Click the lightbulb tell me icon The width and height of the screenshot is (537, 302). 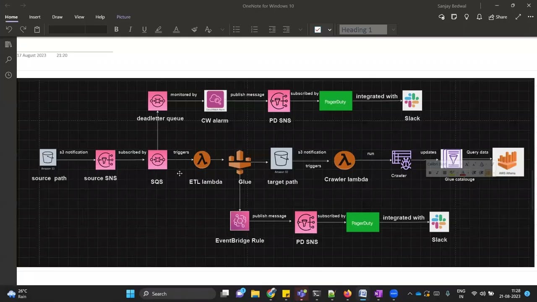tap(467, 17)
